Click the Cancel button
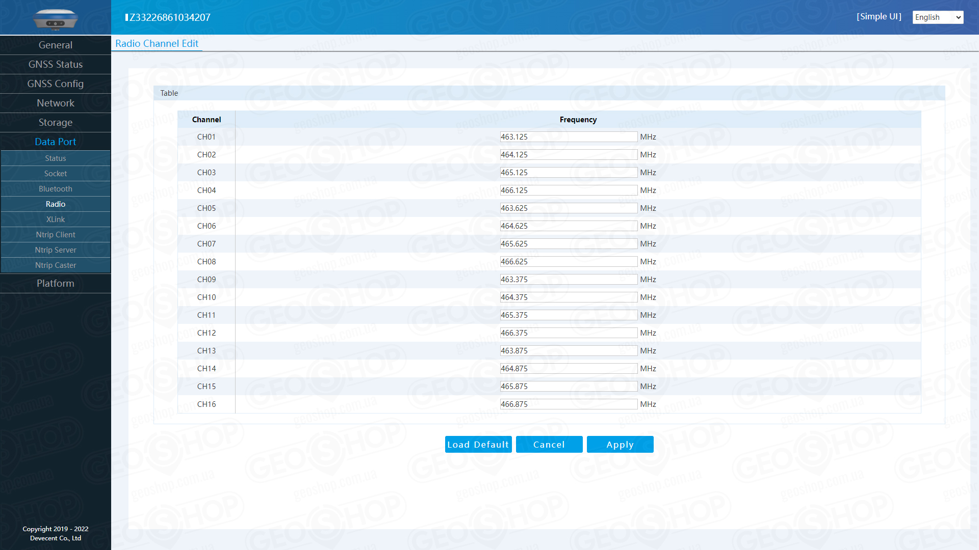This screenshot has height=550, width=979. (x=549, y=445)
